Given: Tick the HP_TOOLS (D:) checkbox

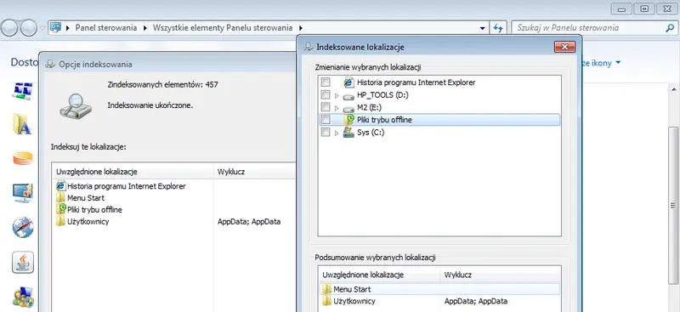Looking at the screenshot, I should tap(326, 94).
